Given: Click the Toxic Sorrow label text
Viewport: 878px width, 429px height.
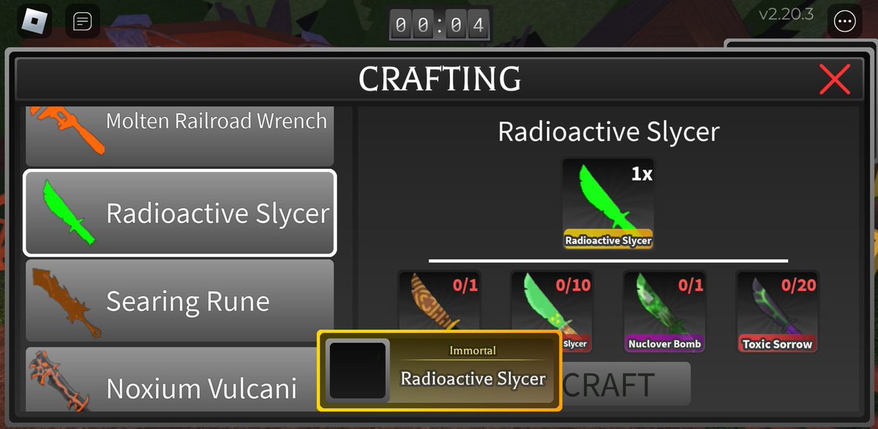Looking at the screenshot, I should coord(777,343).
